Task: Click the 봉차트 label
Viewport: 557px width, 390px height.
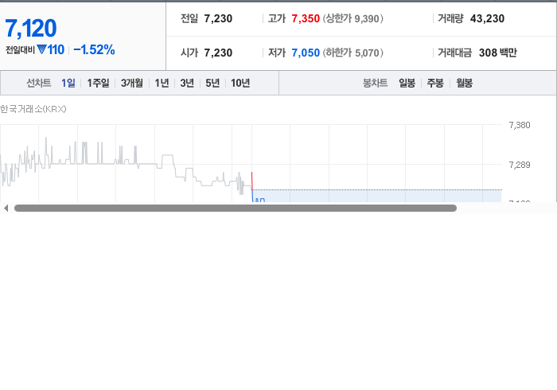Action: 375,83
